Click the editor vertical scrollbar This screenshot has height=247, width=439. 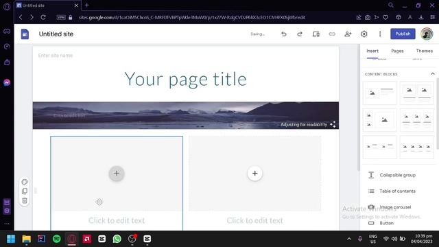[358, 106]
